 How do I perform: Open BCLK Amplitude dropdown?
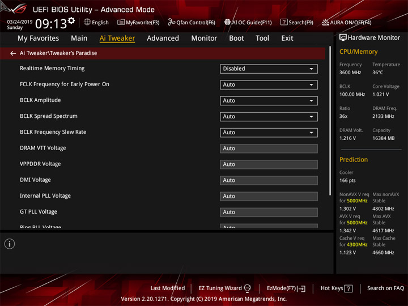click(x=269, y=100)
